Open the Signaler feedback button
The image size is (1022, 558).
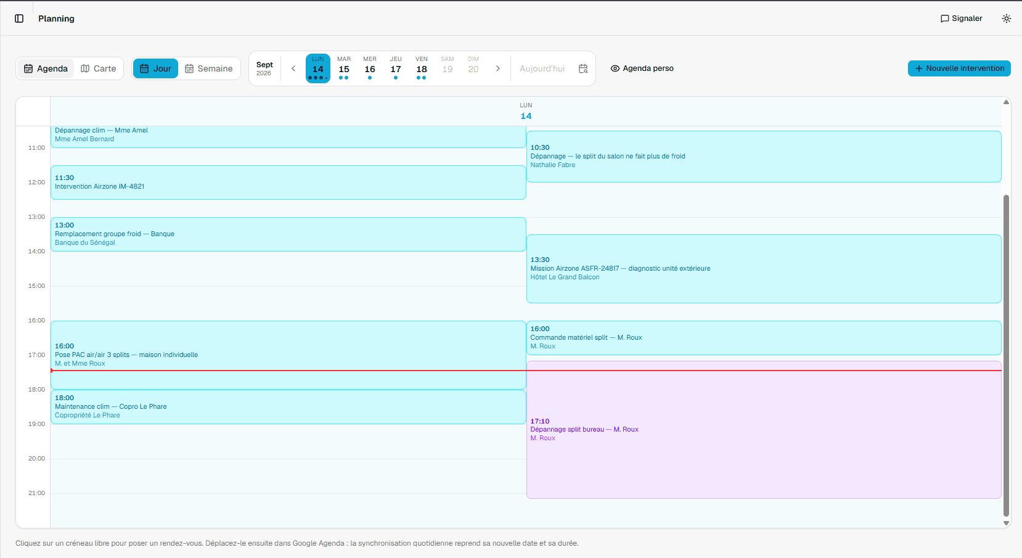tap(962, 18)
